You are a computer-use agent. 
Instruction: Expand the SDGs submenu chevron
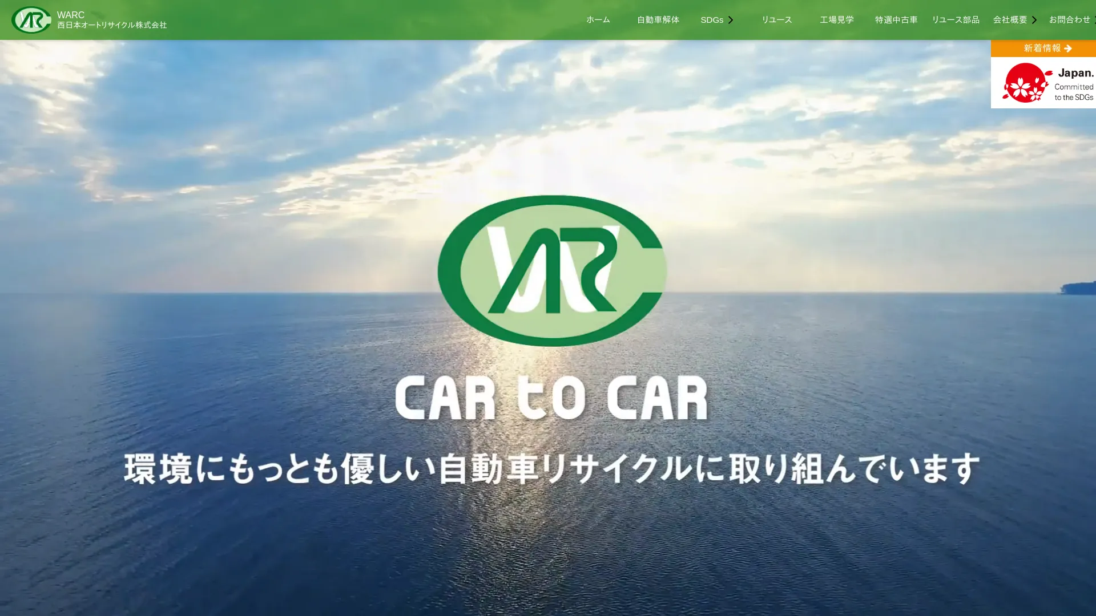point(730,20)
